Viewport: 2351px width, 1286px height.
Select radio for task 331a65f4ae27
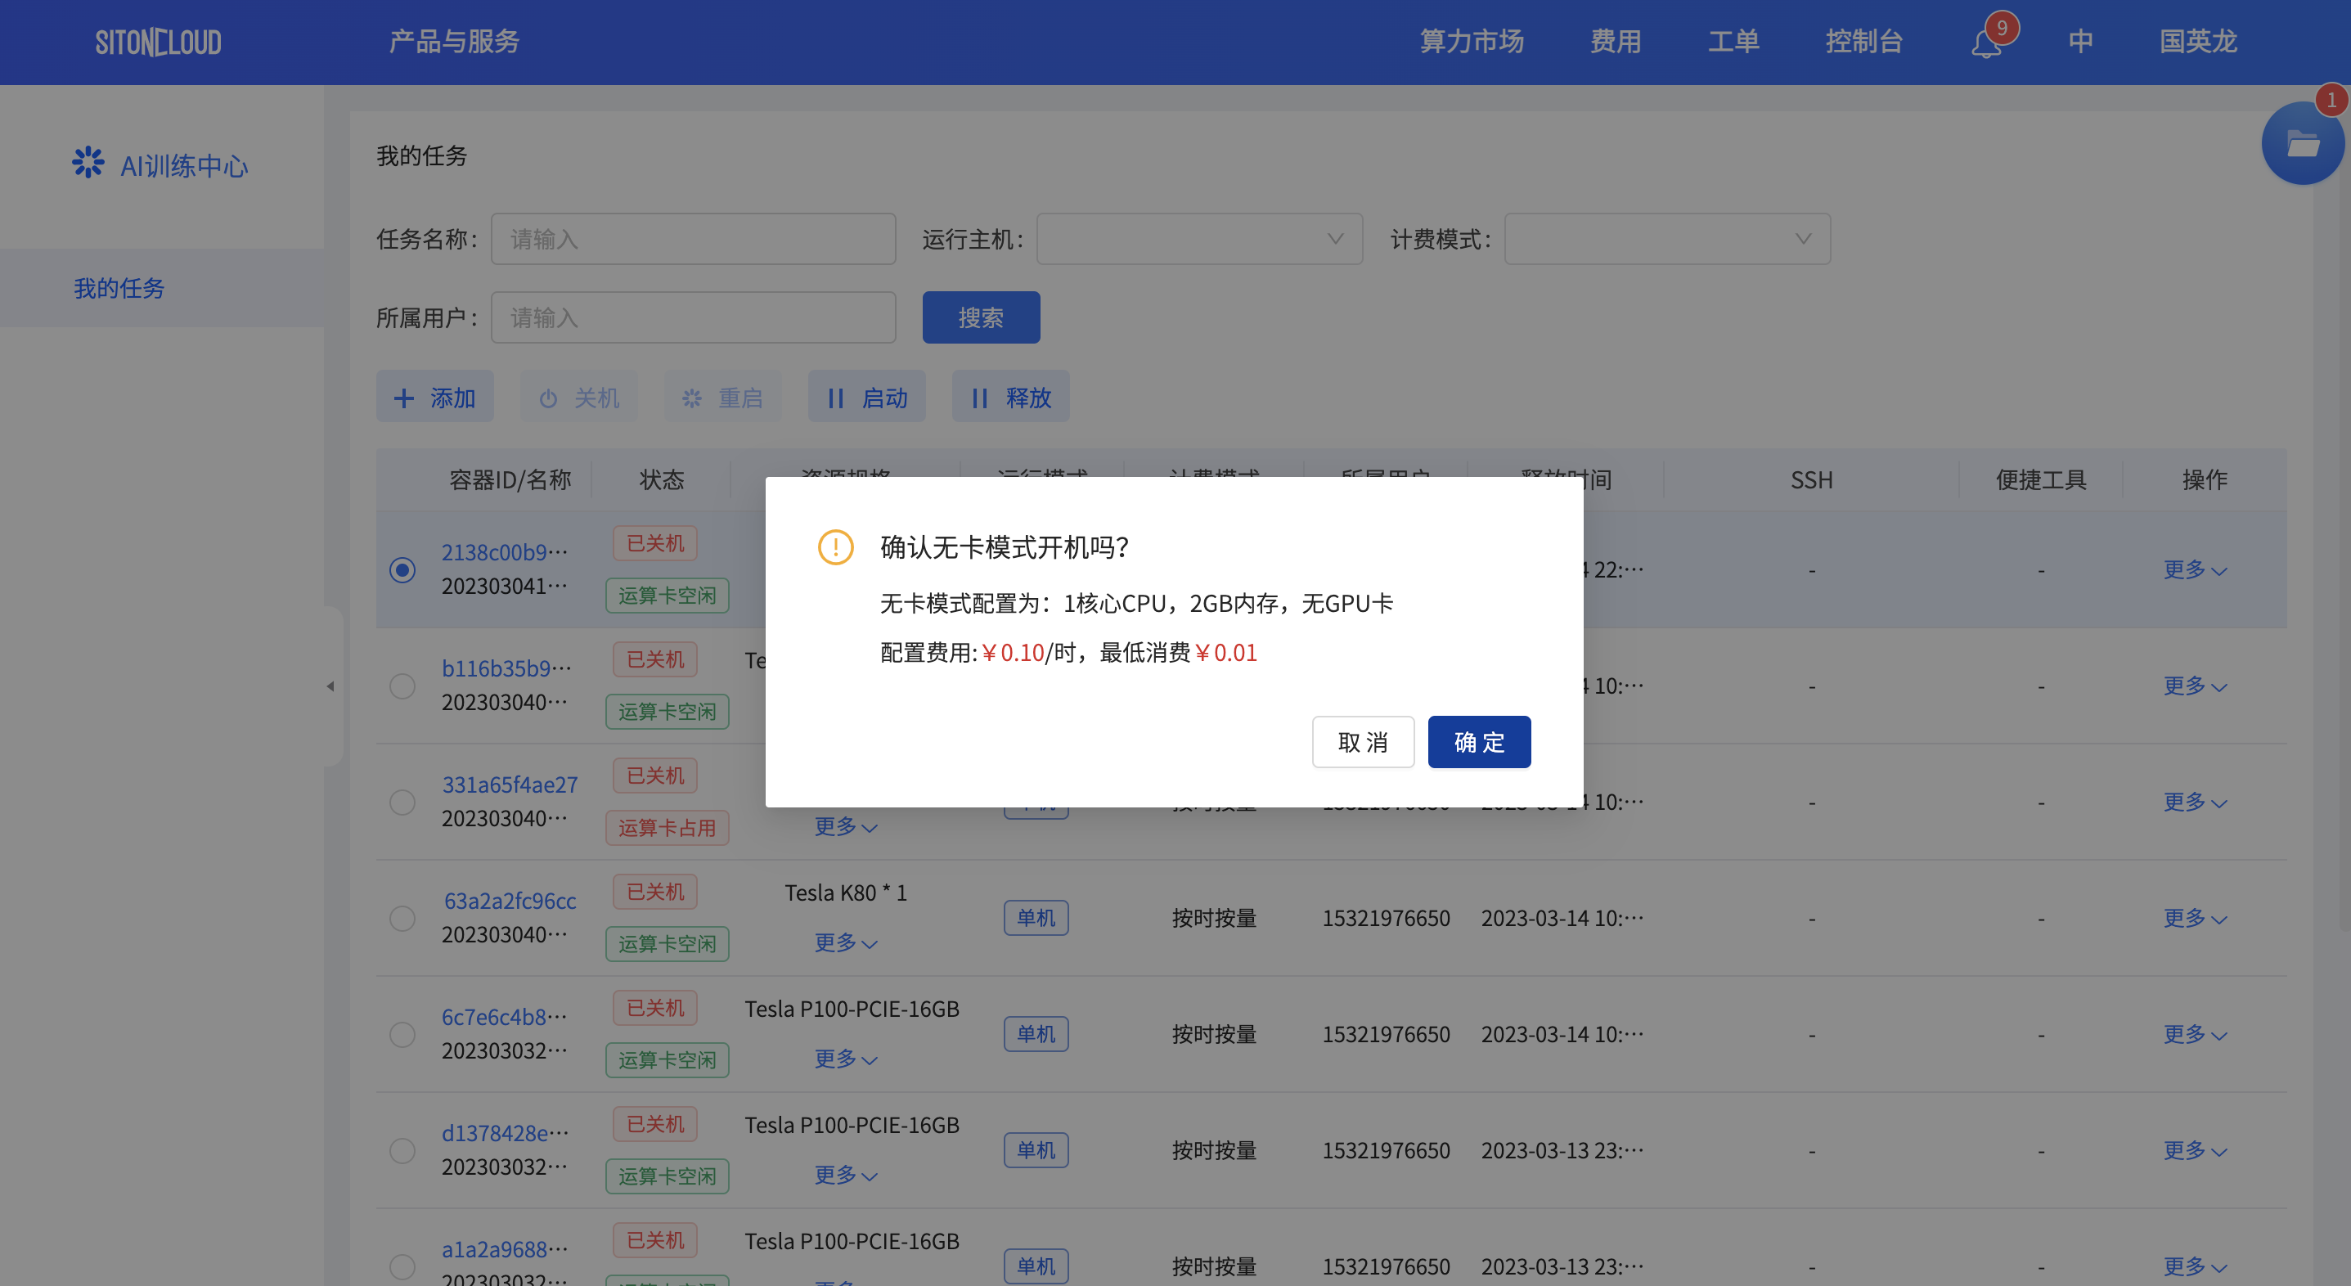point(402,802)
